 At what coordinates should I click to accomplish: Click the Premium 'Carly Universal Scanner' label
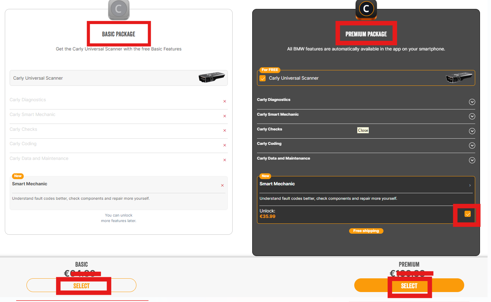[294, 78]
